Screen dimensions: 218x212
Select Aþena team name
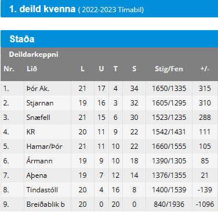point(37,176)
